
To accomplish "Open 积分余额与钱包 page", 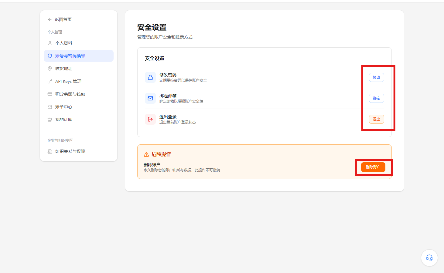I will (79, 94).
